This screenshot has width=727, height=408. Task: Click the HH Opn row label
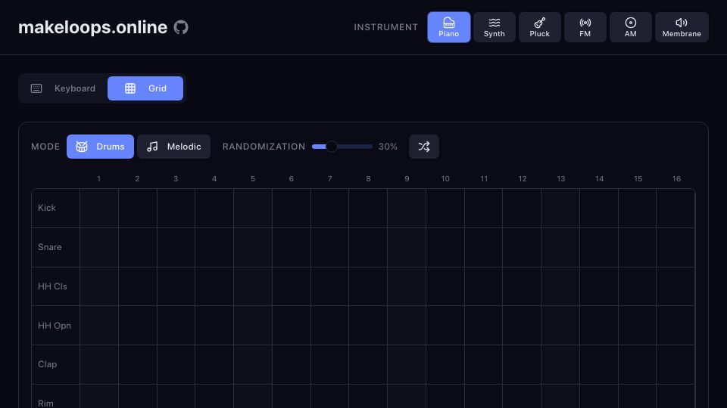tap(55, 326)
